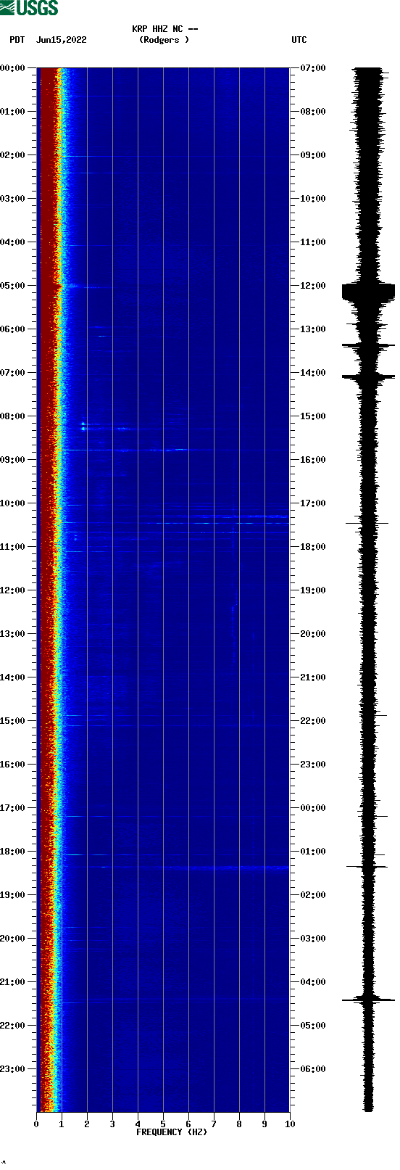Image resolution: width=400 pixels, height=1170 pixels.
Task: Click the USGS logo
Action: pos(29,8)
